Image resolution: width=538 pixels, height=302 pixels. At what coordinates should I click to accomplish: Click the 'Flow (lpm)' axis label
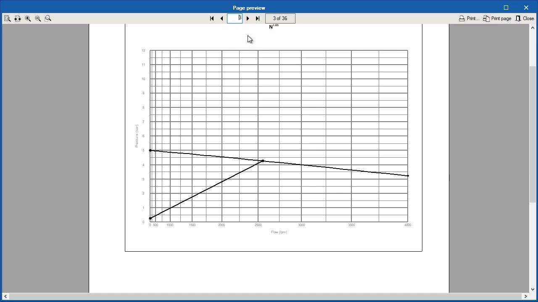279,232
